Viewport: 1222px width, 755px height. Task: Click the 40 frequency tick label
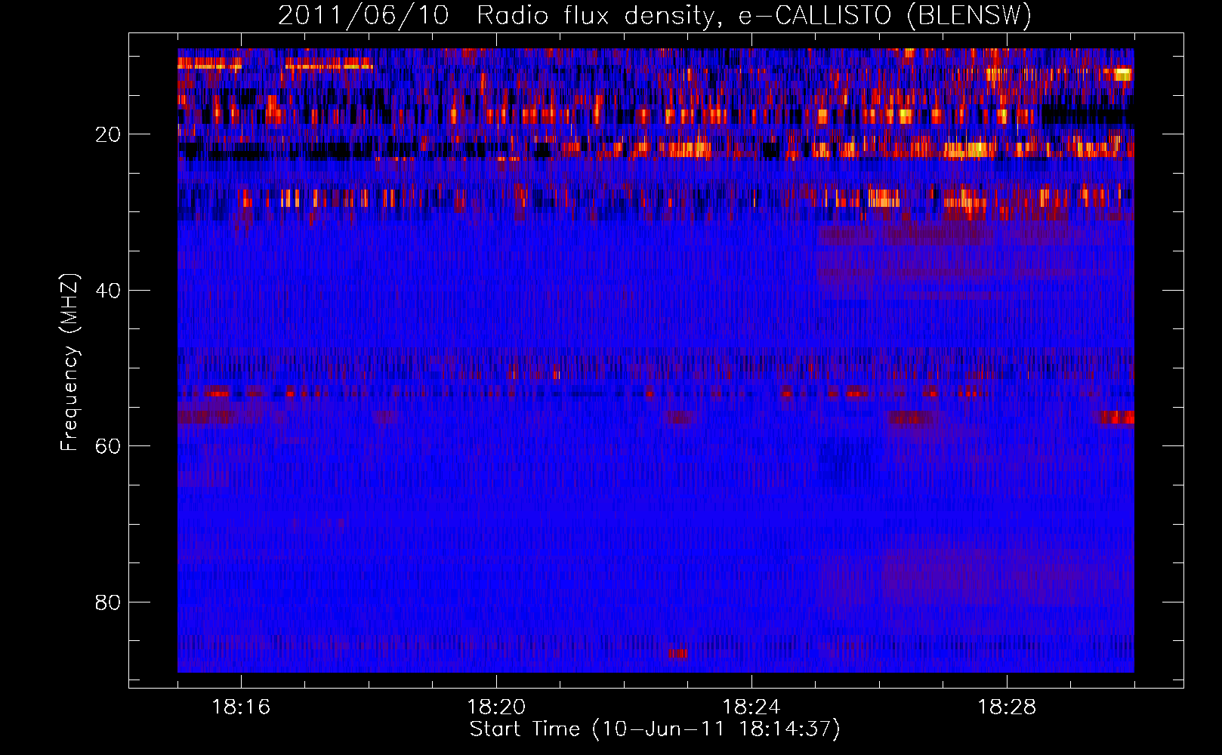[x=108, y=290]
